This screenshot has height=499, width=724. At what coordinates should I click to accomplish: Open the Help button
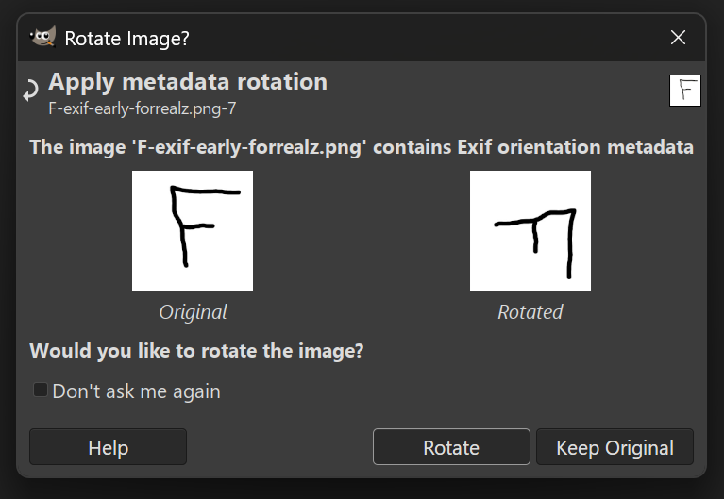[108, 447]
